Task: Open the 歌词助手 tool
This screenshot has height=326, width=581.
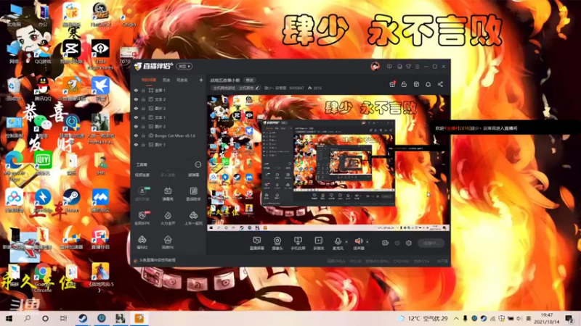Action: (193, 193)
